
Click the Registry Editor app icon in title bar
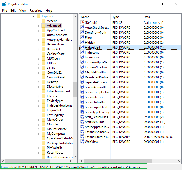coord(4,4)
